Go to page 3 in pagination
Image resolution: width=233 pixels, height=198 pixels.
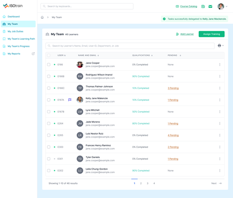148,184
